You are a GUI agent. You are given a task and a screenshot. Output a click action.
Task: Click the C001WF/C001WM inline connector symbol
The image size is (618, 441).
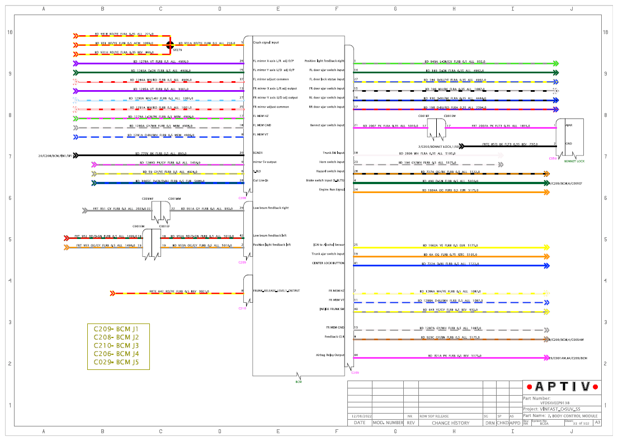(161, 212)
